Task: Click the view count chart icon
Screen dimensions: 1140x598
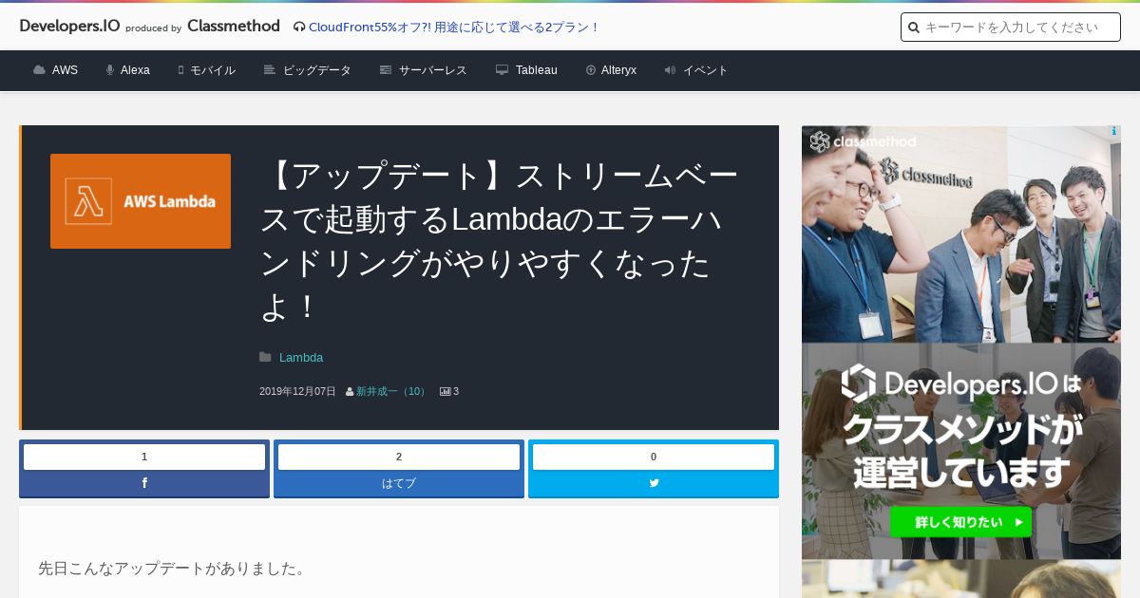Action: 445,391
